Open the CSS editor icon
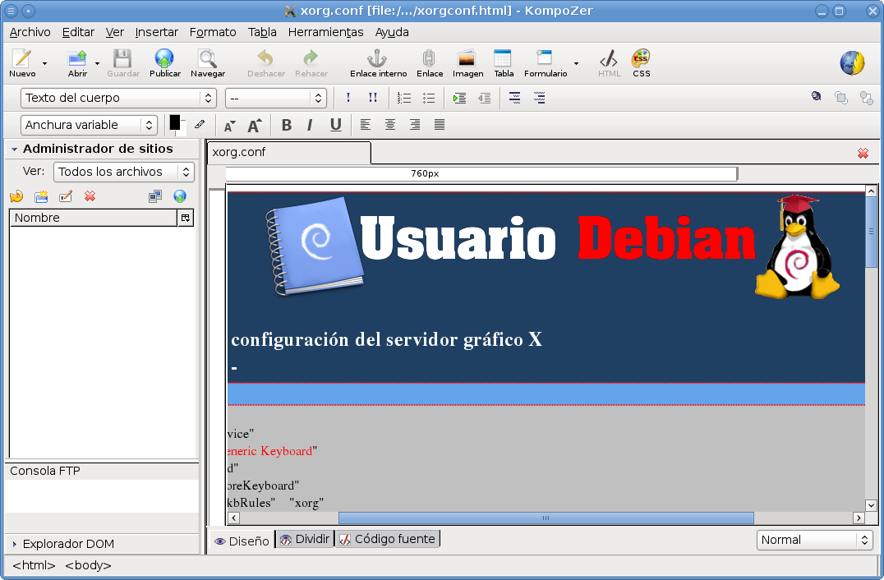The width and height of the screenshot is (884, 580). coord(641,58)
